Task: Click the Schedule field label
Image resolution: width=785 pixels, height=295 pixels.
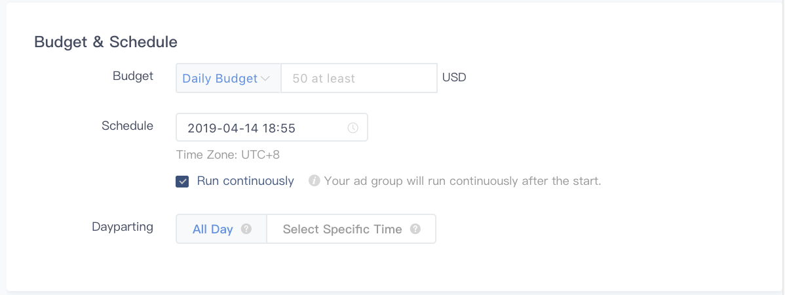Action: click(x=127, y=126)
